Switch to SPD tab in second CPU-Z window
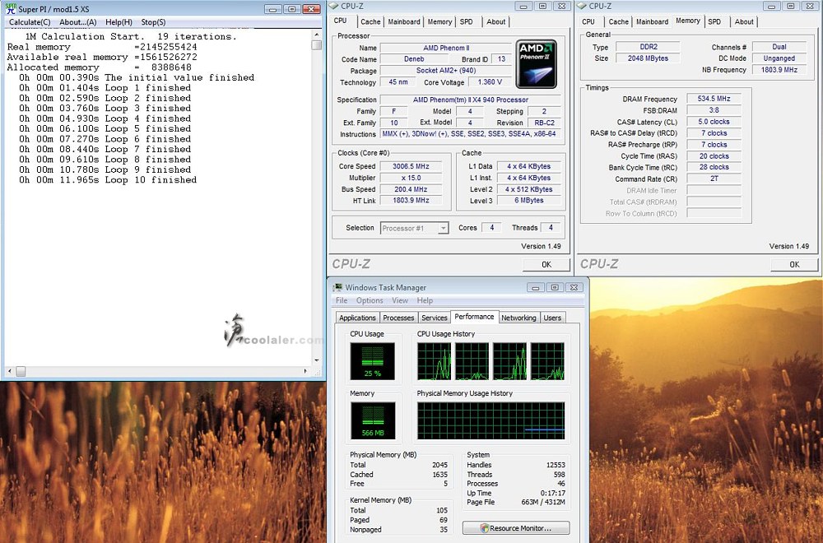This screenshot has height=543, width=823. pyautogui.click(x=714, y=21)
